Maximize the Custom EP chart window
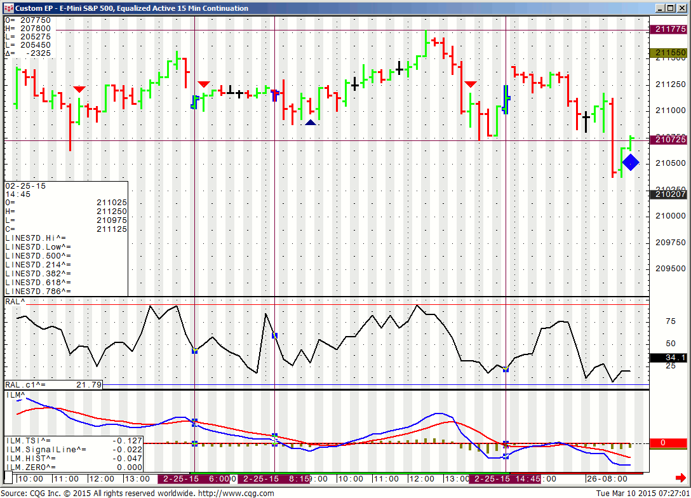The height and width of the screenshot is (498, 691). (x=671, y=8)
